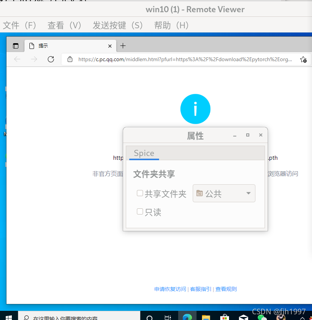Click the 查看规则 link
The width and height of the screenshot is (312, 320).
(226, 289)
